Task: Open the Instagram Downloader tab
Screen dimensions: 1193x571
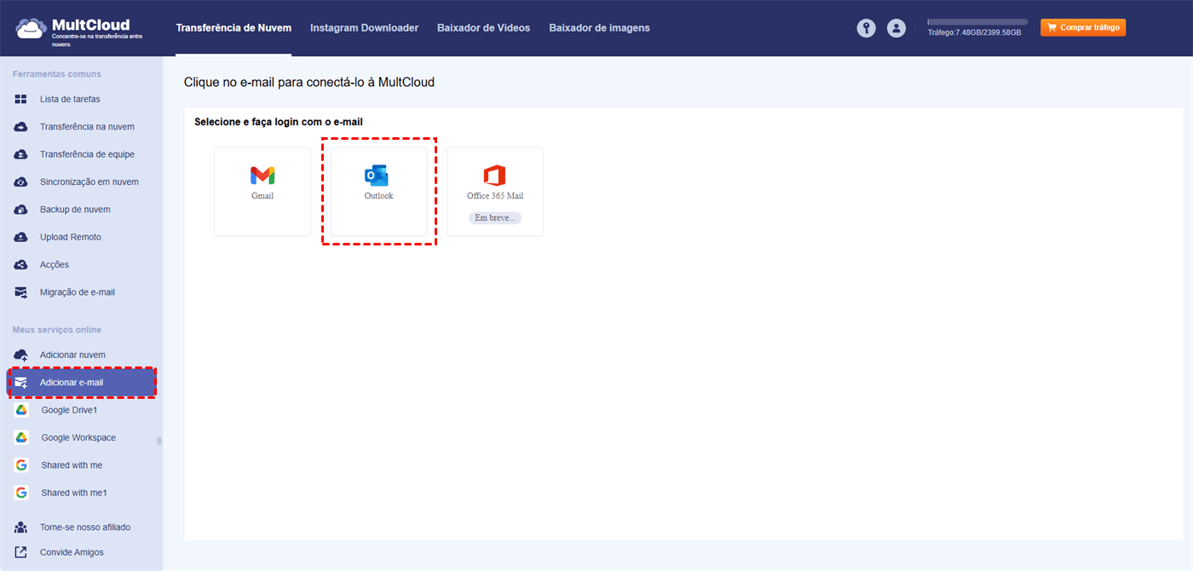Action: tap(364, 28)
